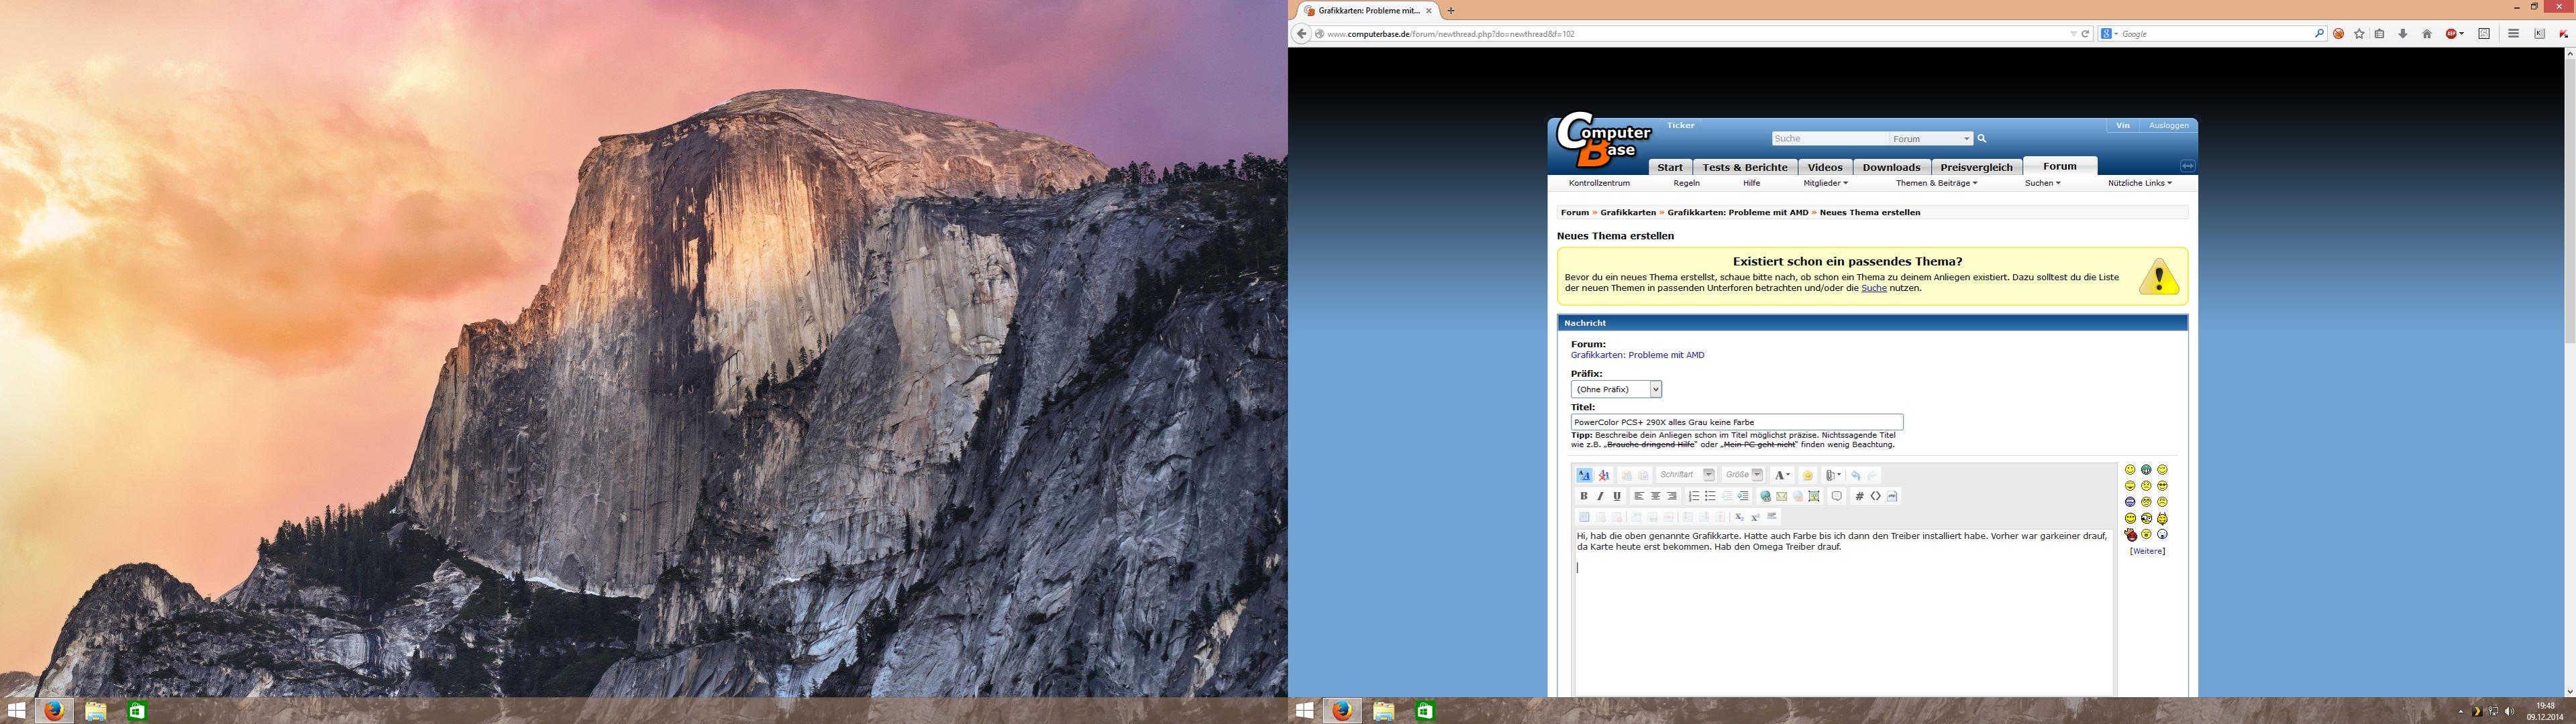
Task: Click the remove formatting icon
Action: point(1604,475)
